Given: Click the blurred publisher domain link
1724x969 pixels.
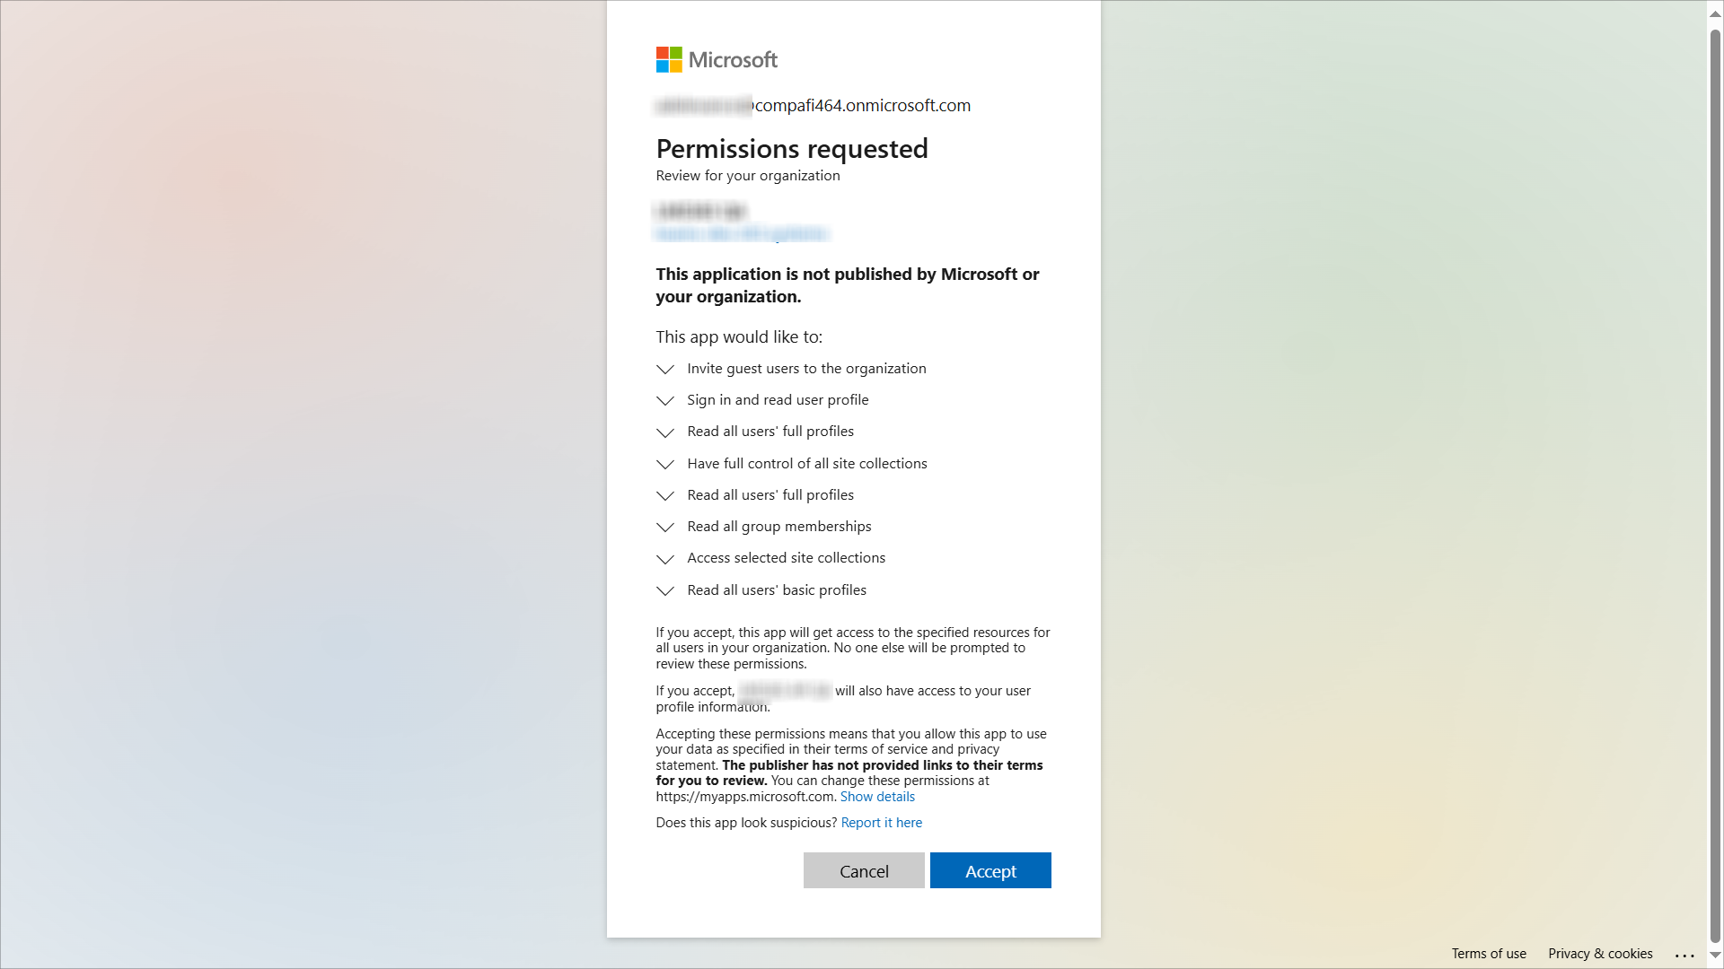Looking at the screenshot, I should (742, 234).
